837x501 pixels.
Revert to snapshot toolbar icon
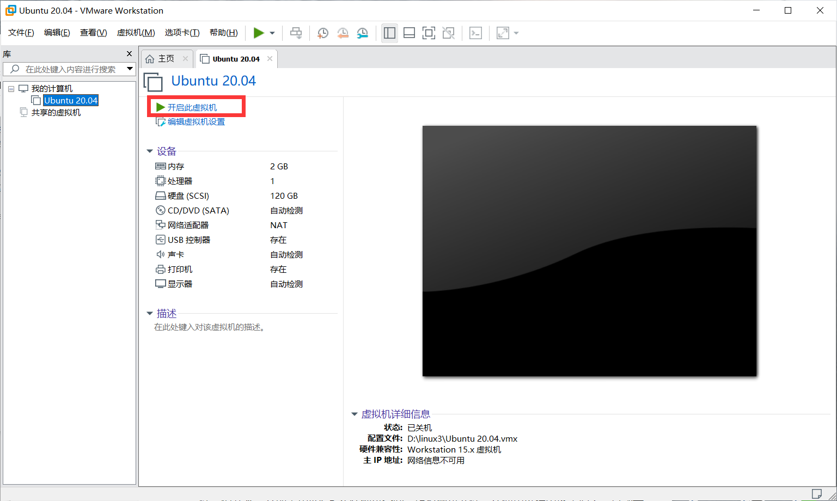(x=343, y=33)
